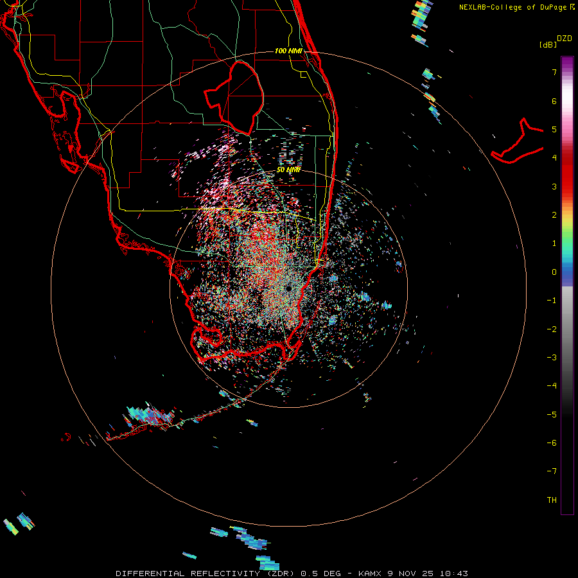Click the Lake Okeechobee outline on the map
Viewport: 578px width, 578px height.
click(x=234, y=98)
